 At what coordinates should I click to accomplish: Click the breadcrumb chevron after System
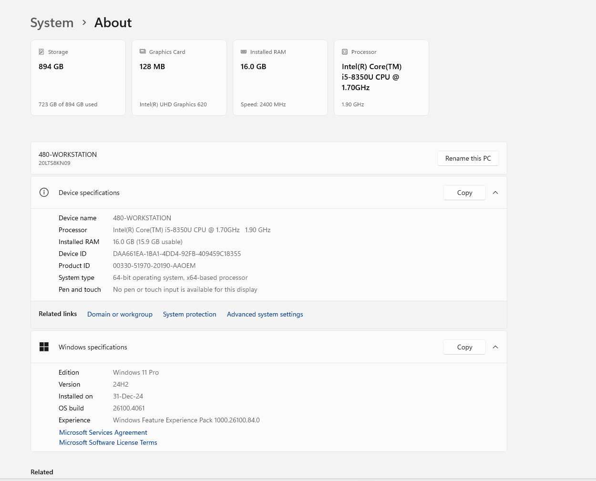84,22
